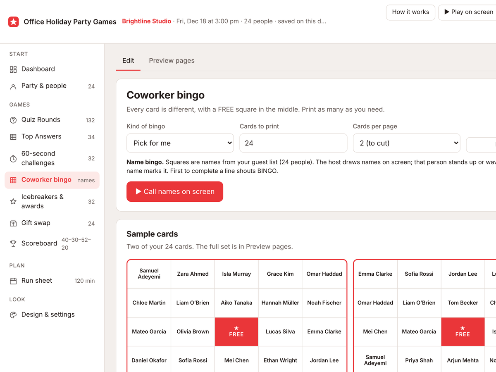Open the Scoreboard page
Screen dimensions: 496x372
coord(52,243)
